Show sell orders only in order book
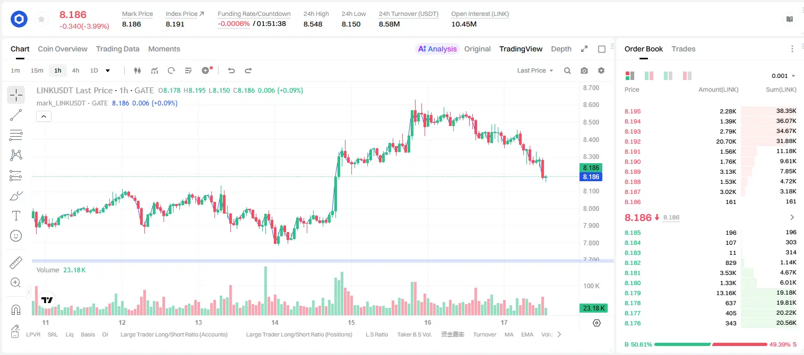The image size is (804, 355). (687, 76)
